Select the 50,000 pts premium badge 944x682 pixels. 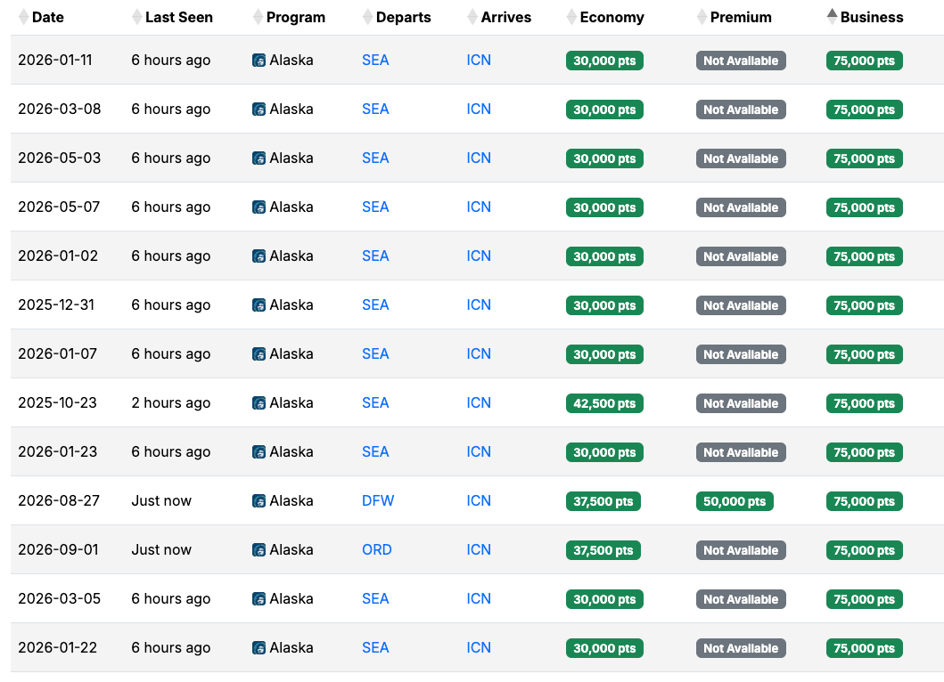click(735, 501)
